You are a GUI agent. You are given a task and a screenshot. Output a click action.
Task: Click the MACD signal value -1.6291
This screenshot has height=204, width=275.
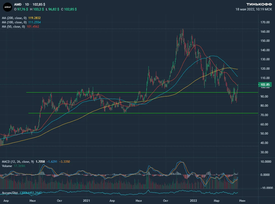(52, 162)
